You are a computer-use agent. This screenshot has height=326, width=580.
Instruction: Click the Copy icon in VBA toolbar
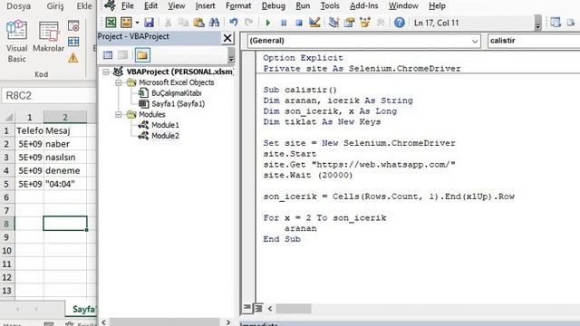(183, 23)
